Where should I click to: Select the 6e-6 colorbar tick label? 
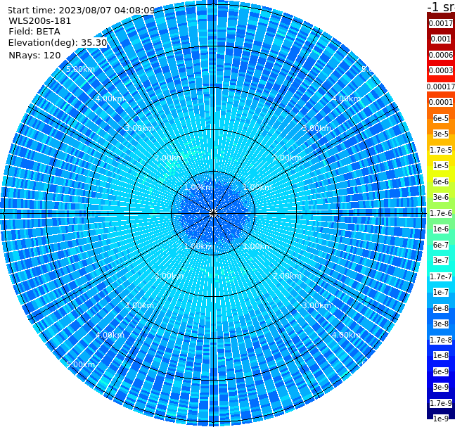[441, 181]
